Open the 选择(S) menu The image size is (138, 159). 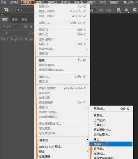point(78,2)
